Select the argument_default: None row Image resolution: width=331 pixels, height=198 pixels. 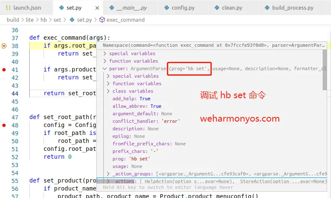tap(142, 114)
